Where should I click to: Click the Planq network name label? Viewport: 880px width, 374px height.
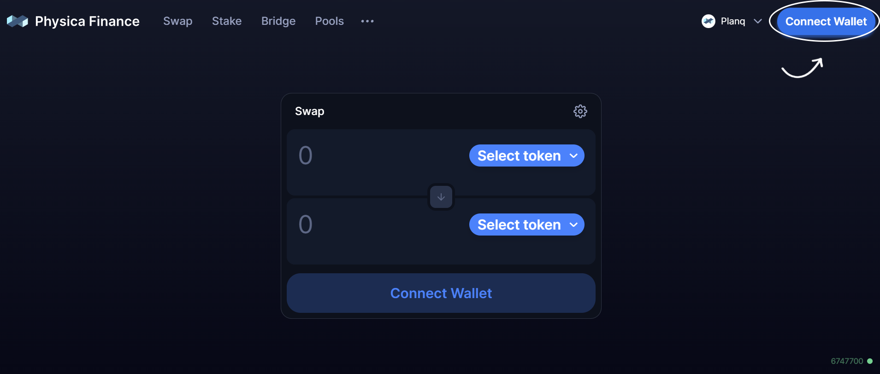[733, 21]
